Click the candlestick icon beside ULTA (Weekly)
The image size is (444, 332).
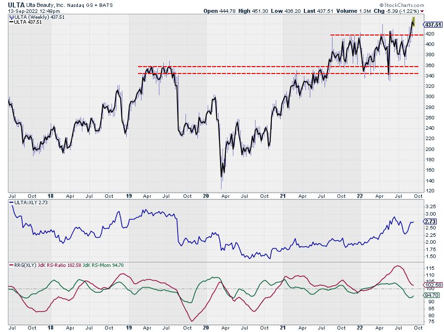11,17
